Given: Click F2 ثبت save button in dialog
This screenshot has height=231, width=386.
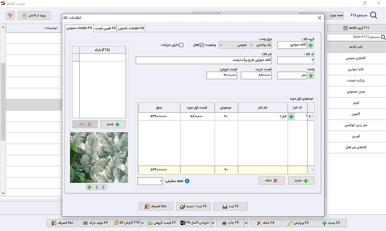Looking at the screenshot, I should 230,206.
